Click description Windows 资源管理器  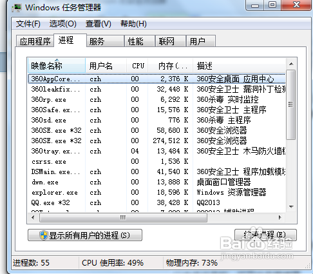(231, 192)
